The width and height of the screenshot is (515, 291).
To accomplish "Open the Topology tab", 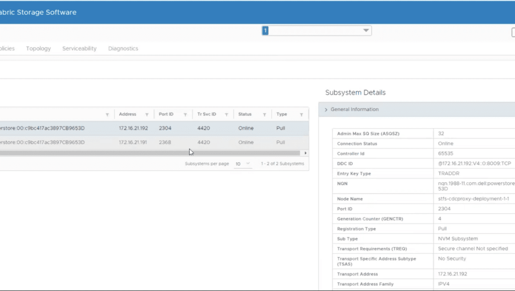I will [38, 48].
